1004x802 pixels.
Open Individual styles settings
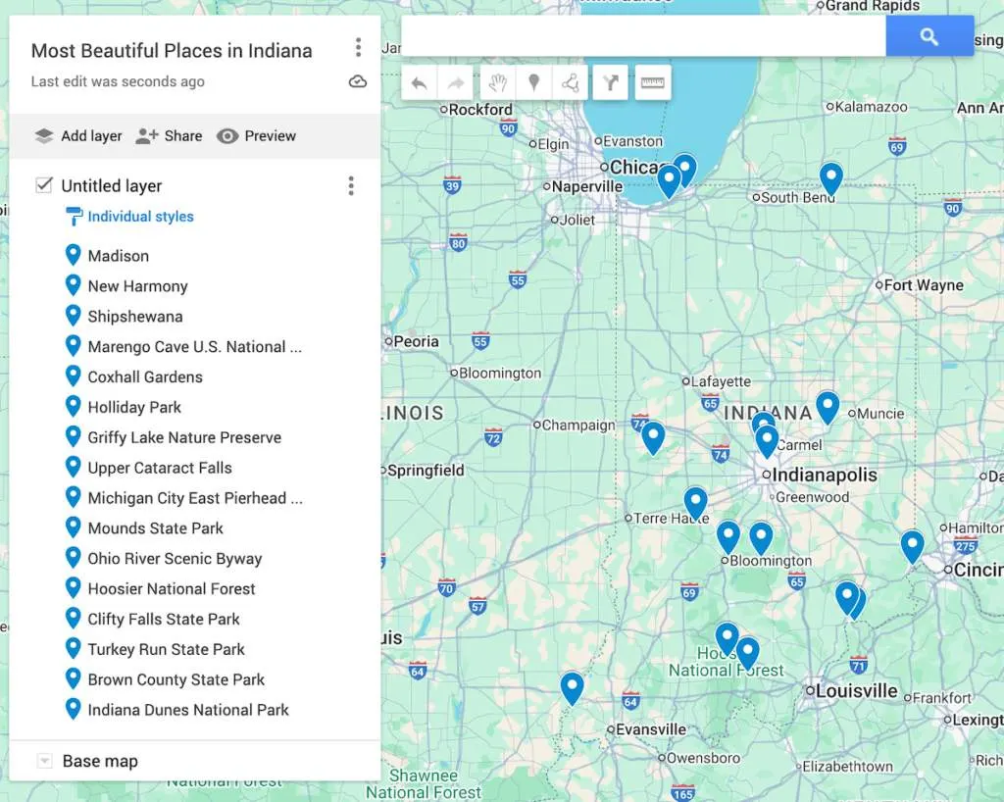[x=140, y=217]
